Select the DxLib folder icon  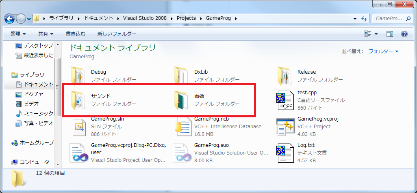pyautogui.click(x=181, y=75)
